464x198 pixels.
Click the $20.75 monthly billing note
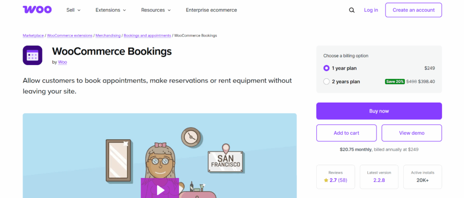click(x=379, y=150)
